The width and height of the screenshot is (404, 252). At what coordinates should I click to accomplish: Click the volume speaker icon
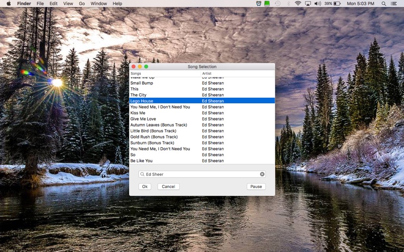click(x=318, y=4)
